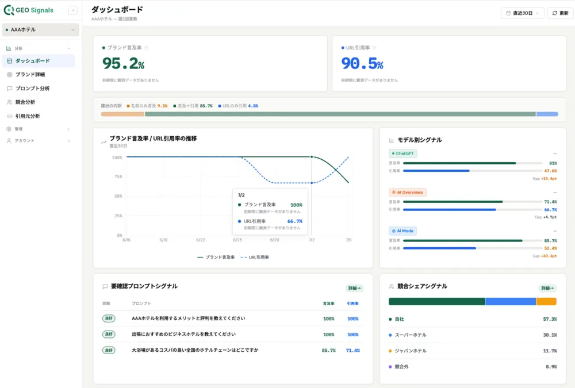Image resolution: width=575 pixels, height=388 pixels.
Task: Click the gear icon beside 管理
Action: (9, 129)
